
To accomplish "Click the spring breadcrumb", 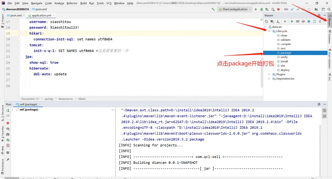I will pos(49,99).
